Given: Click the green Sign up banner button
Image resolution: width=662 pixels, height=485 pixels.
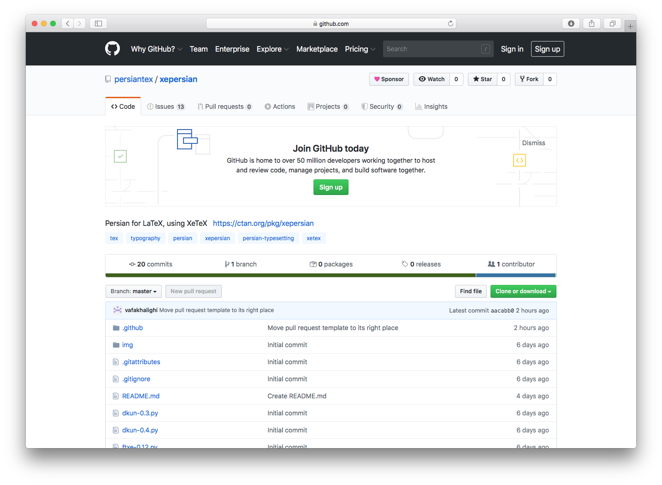Looking at the screenshot, I should tap(331, 187).
